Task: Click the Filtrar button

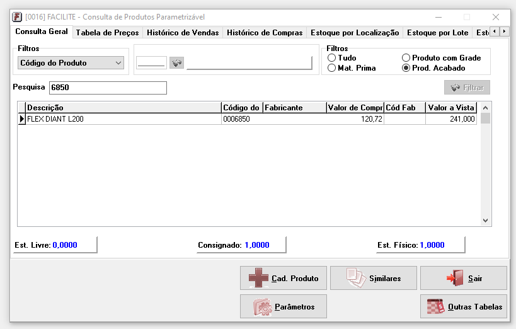Action: tap(467, 87)
